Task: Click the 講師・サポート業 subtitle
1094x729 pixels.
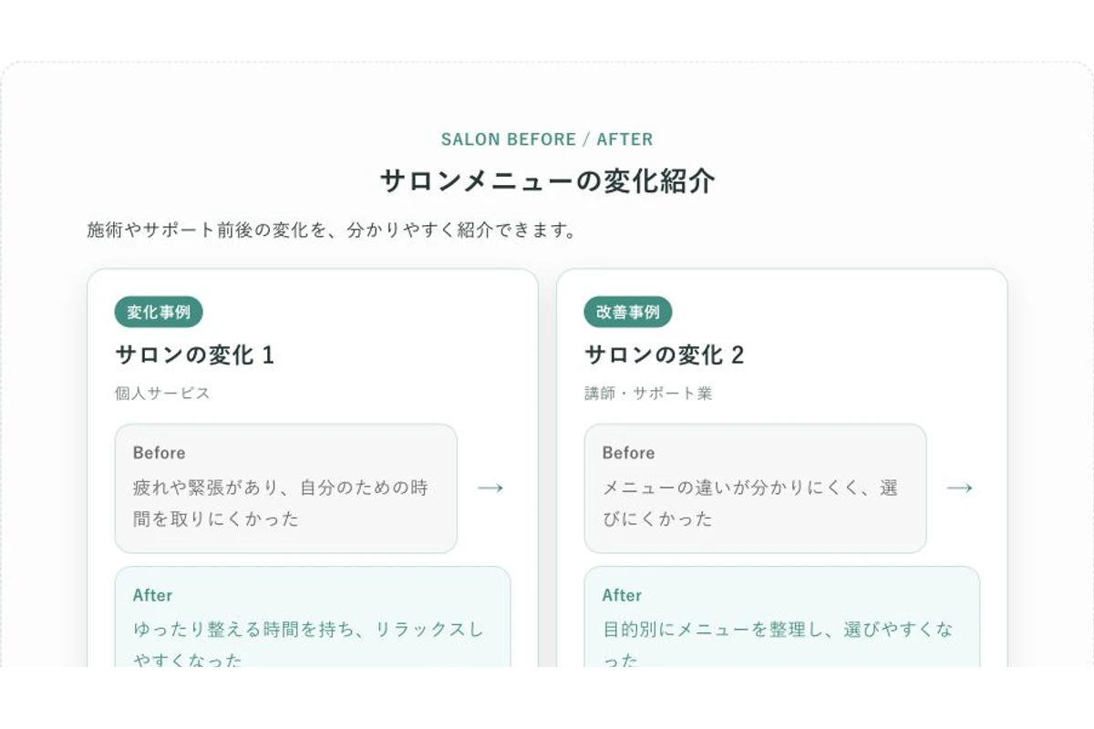Action: click(x=648, y=394)
